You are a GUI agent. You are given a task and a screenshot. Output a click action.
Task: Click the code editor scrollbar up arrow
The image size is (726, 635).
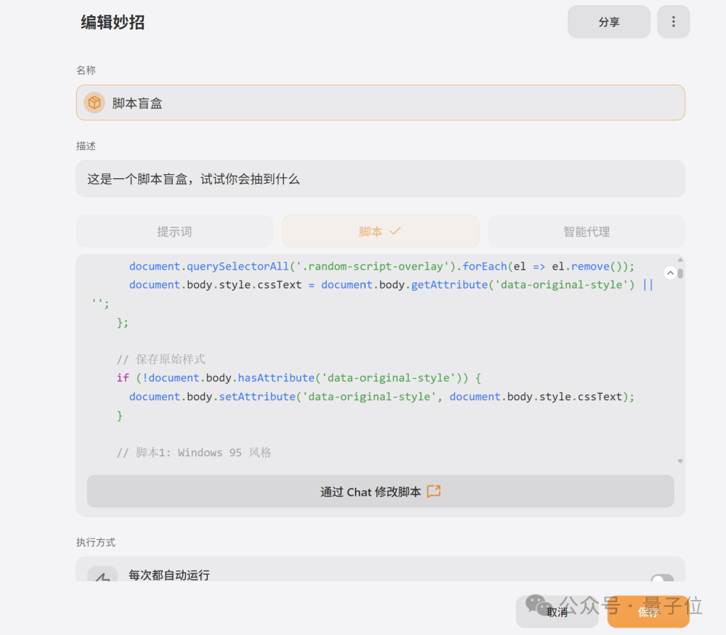coord(680,260)
